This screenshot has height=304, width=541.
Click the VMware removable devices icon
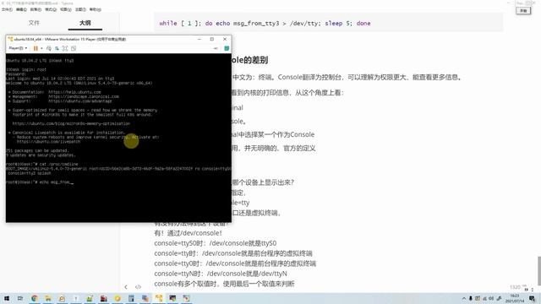[x=57, y=48]
